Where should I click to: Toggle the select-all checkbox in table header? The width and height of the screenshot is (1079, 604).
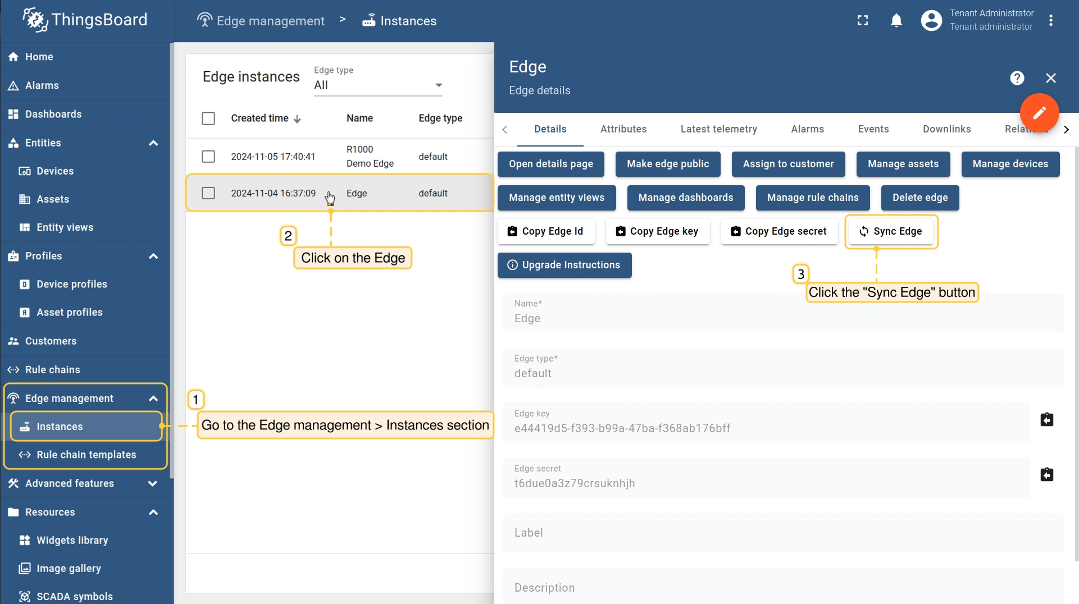click(x=208, y=118)
